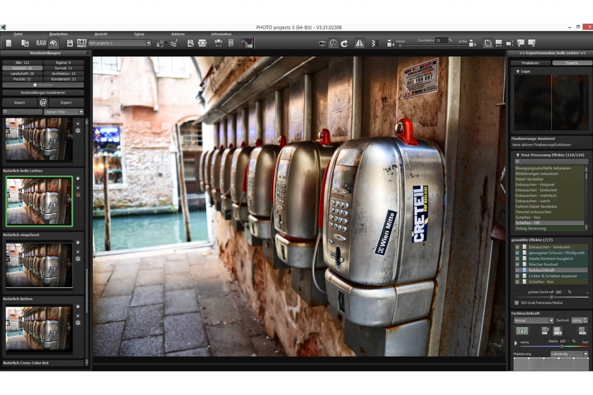The width and height of the screenshot is (593, 395).
Task: Select the Natürlich eingefasst preset thumbnail
Action: [39, 265]
